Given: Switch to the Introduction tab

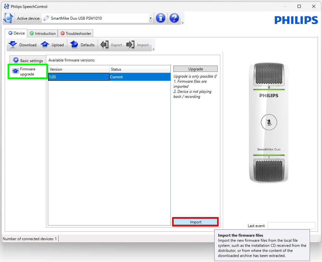Looking at the screenshot, I should click(42, 34).
